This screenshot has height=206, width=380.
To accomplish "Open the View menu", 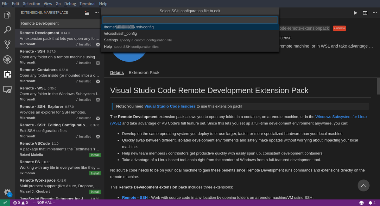I will pos(48,3).
